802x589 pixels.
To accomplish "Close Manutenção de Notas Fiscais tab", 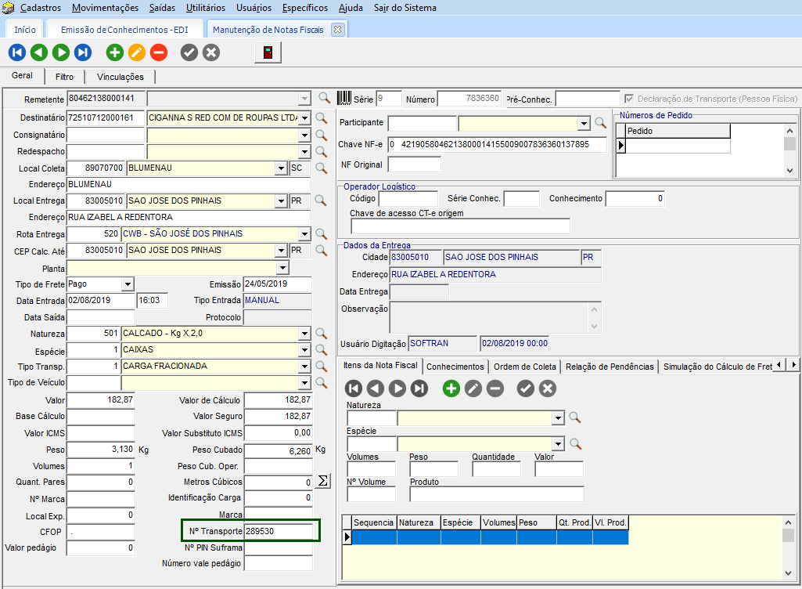I will [x=337, y=29].
